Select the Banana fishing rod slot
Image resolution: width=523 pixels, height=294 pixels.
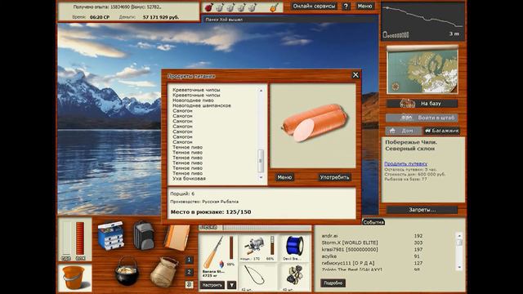click(x=218, y=257)
